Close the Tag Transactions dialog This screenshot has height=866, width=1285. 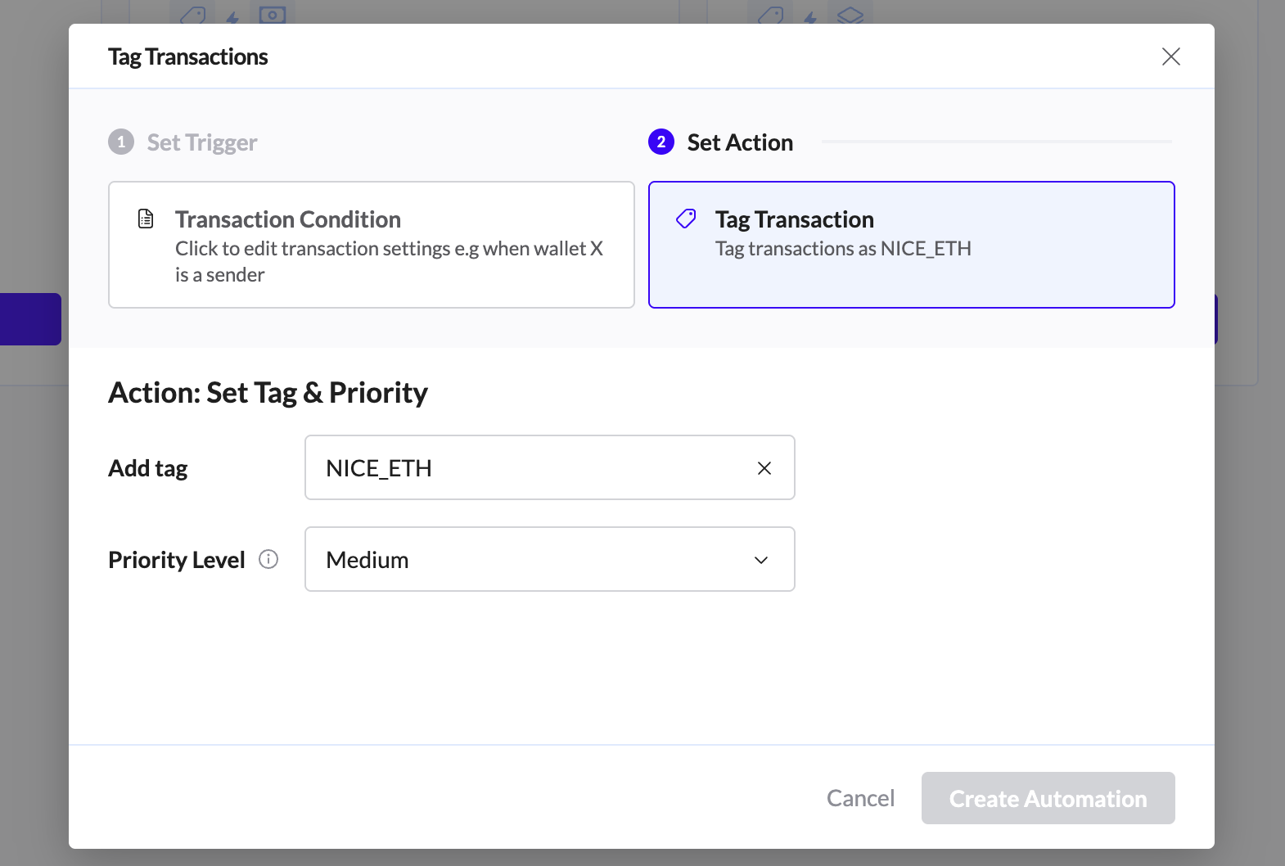click(1170, 56)
